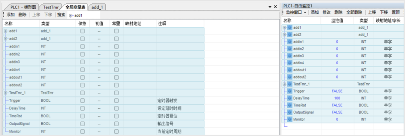Click the TimeRst variable icon in monitor panel
405x136 pixels.
290,105
